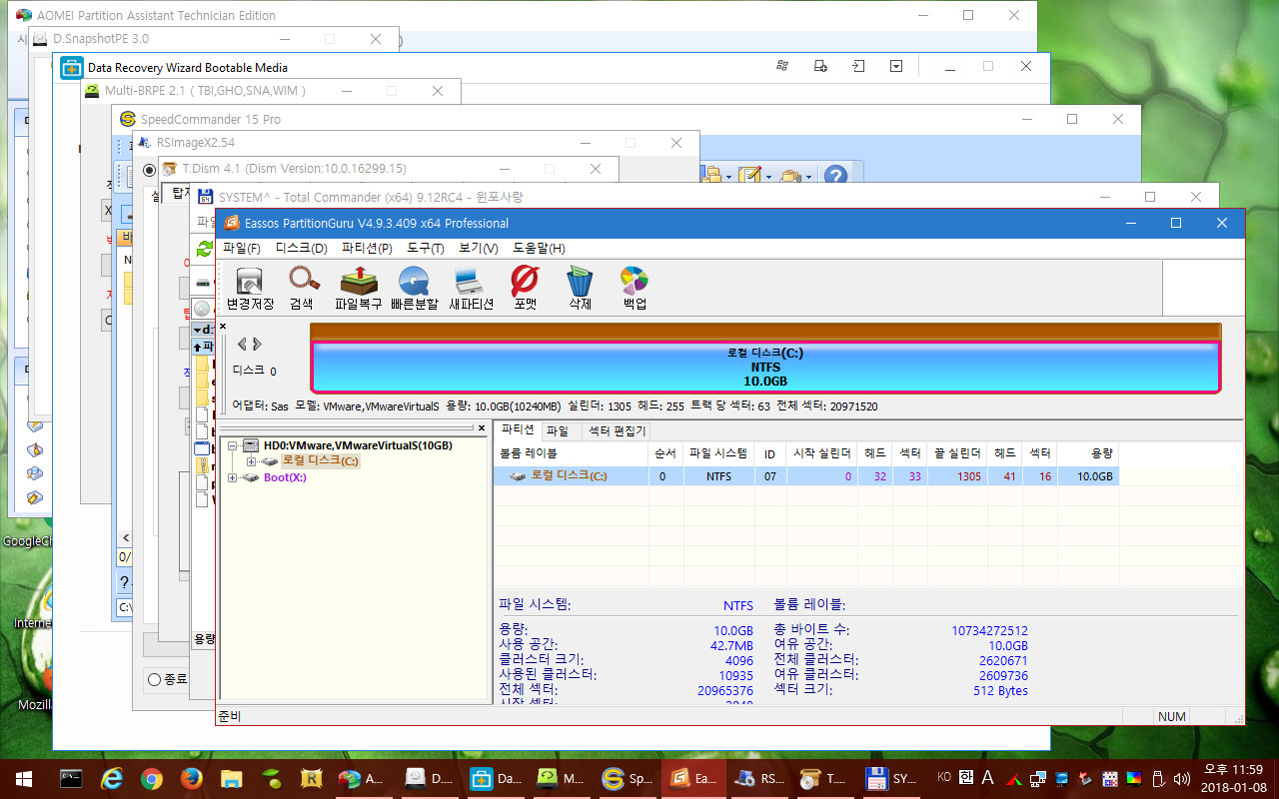The height and width of the screenshot is (799, 1279).
Task: Launch Firefox from the taskbar
Action: pos(192,779)
